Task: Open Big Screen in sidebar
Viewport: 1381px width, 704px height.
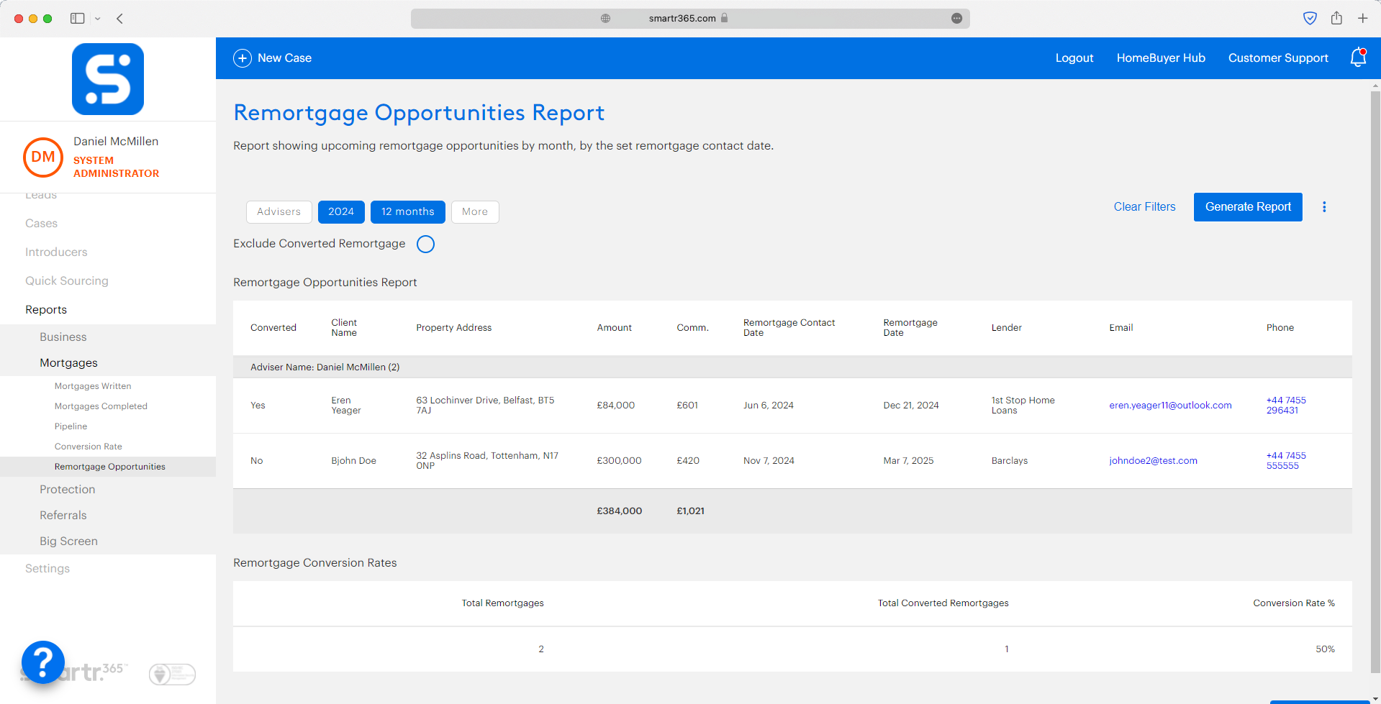Action: pos(68,541)
